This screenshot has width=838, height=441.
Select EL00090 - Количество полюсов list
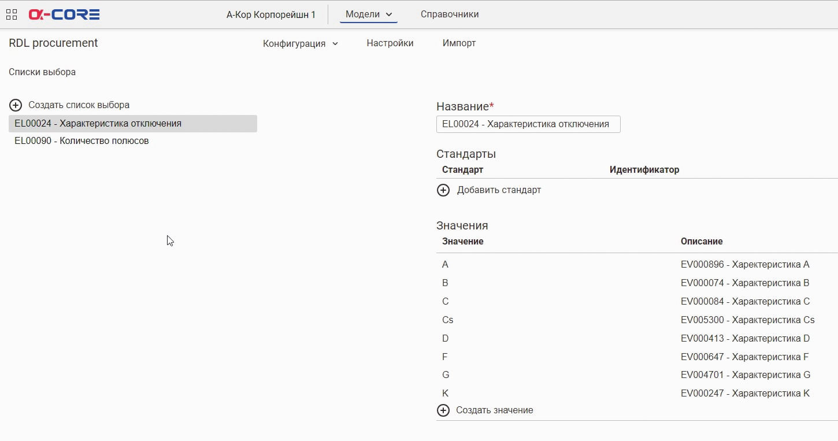pos(133,141)
